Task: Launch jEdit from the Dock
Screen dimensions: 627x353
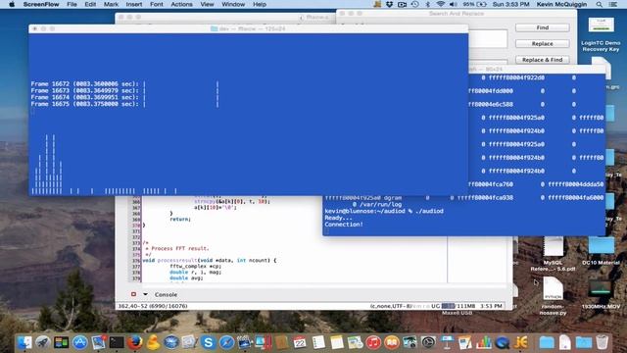Action: click(x=520, y=342)
